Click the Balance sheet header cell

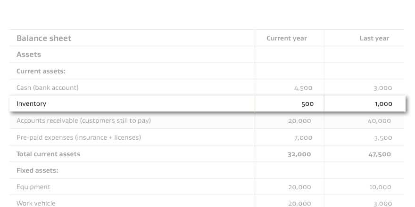pos(44,38)
